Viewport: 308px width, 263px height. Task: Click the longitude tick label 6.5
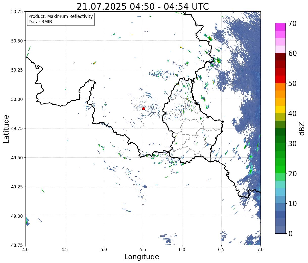(221, 249)
